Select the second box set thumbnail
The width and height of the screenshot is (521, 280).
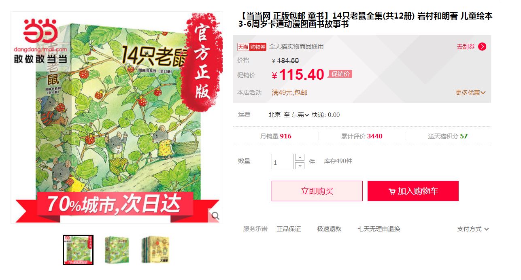tap(117, 250)
